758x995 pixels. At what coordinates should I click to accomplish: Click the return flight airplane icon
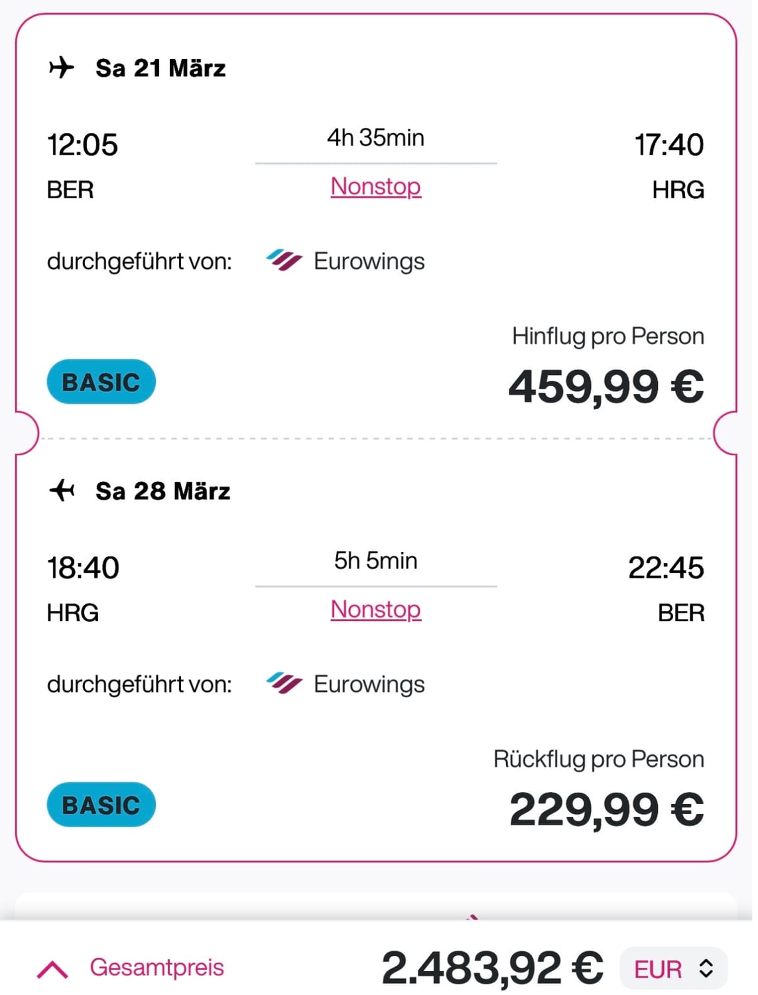coord(62,491)
